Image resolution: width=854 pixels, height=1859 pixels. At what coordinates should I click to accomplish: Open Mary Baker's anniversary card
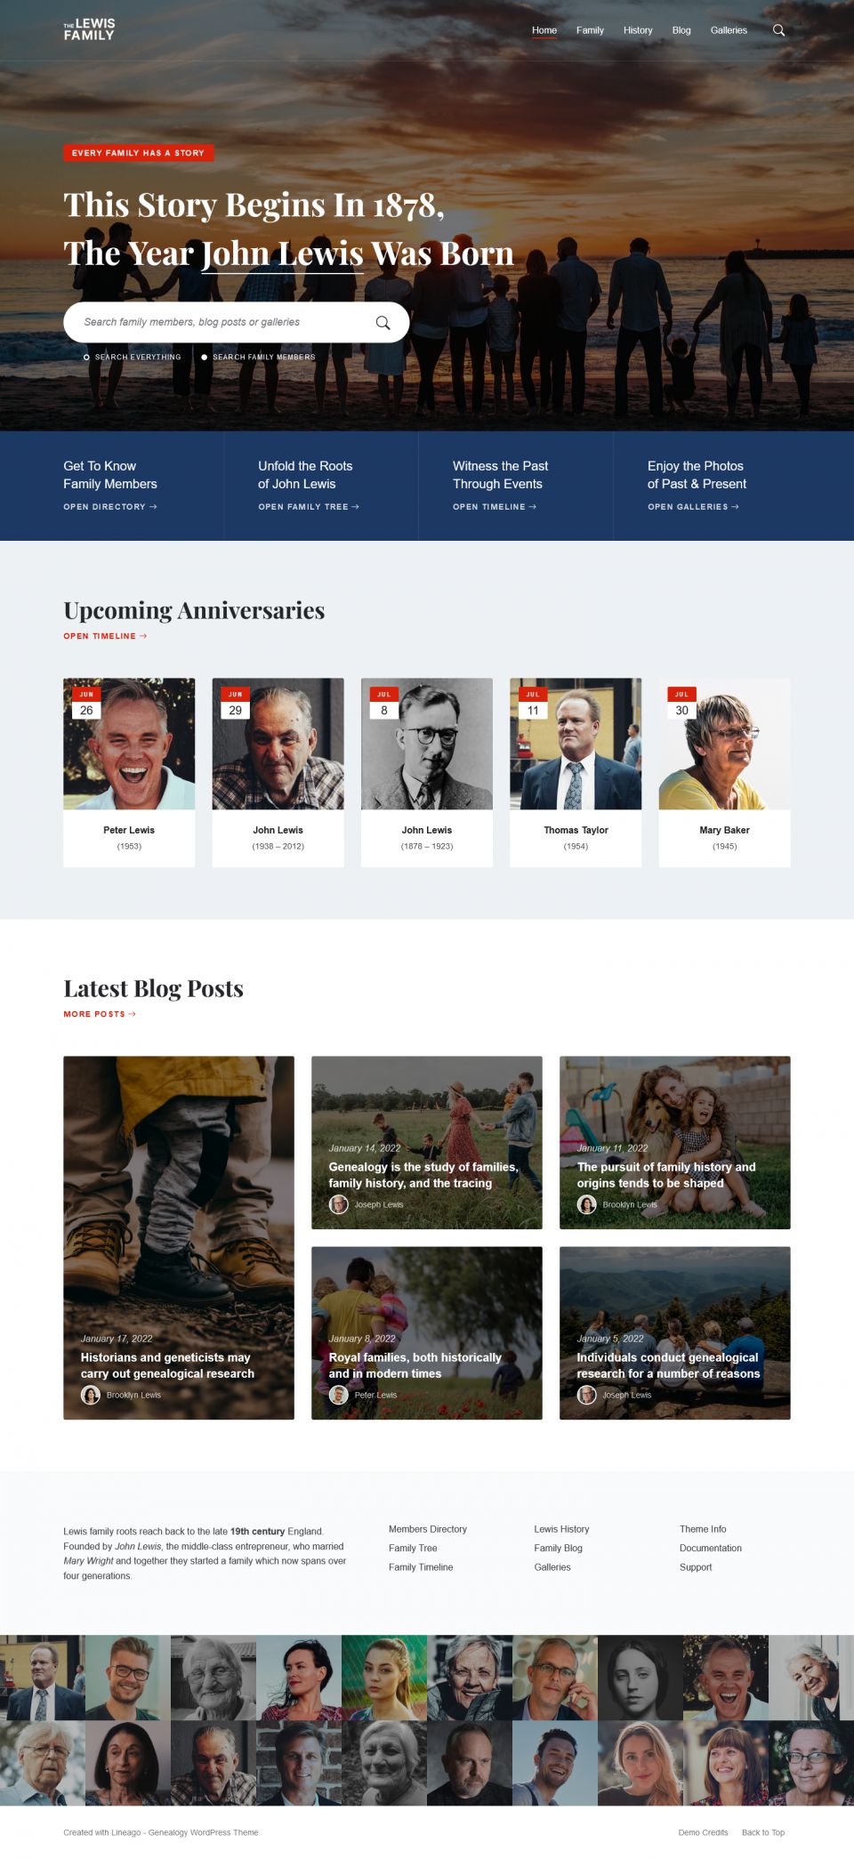(x=724, y=772)
